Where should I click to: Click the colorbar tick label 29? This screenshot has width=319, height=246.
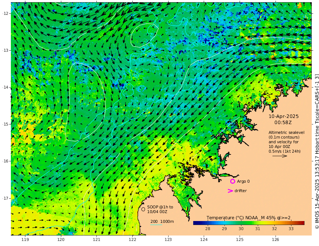pyautogui.click(x=224, y=229)
